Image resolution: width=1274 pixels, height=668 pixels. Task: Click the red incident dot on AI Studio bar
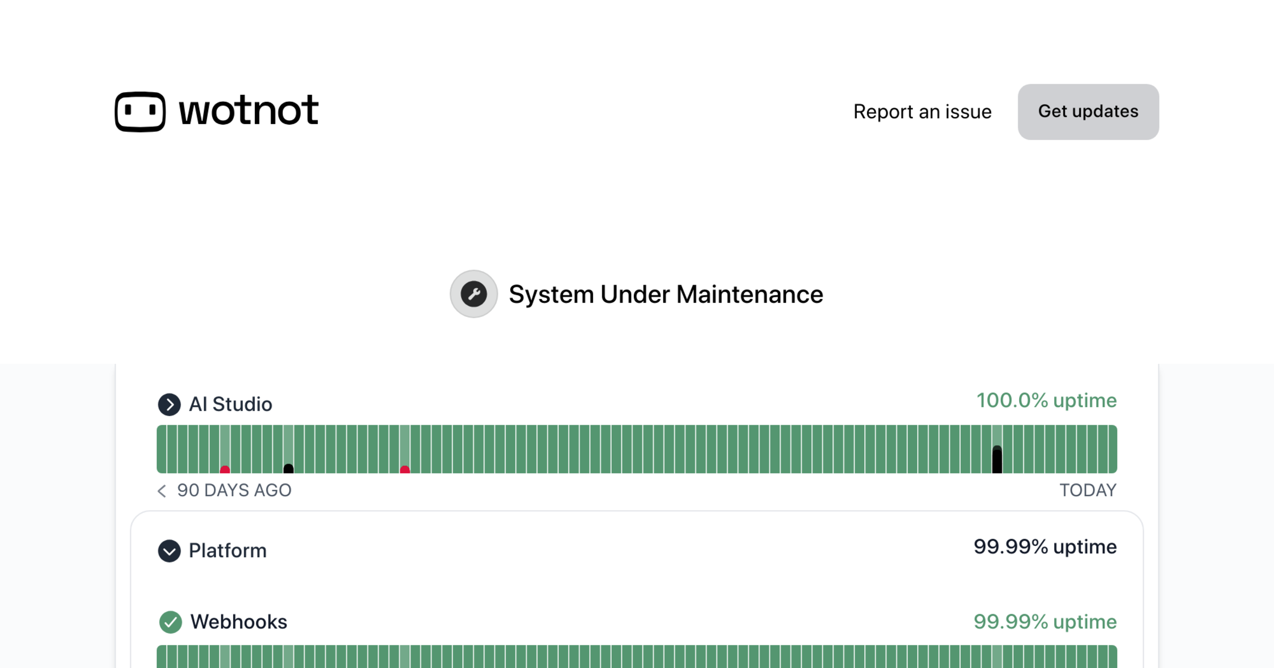tap(225, 468)
